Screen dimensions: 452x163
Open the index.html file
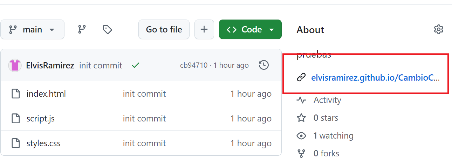(x=46, y=94)
